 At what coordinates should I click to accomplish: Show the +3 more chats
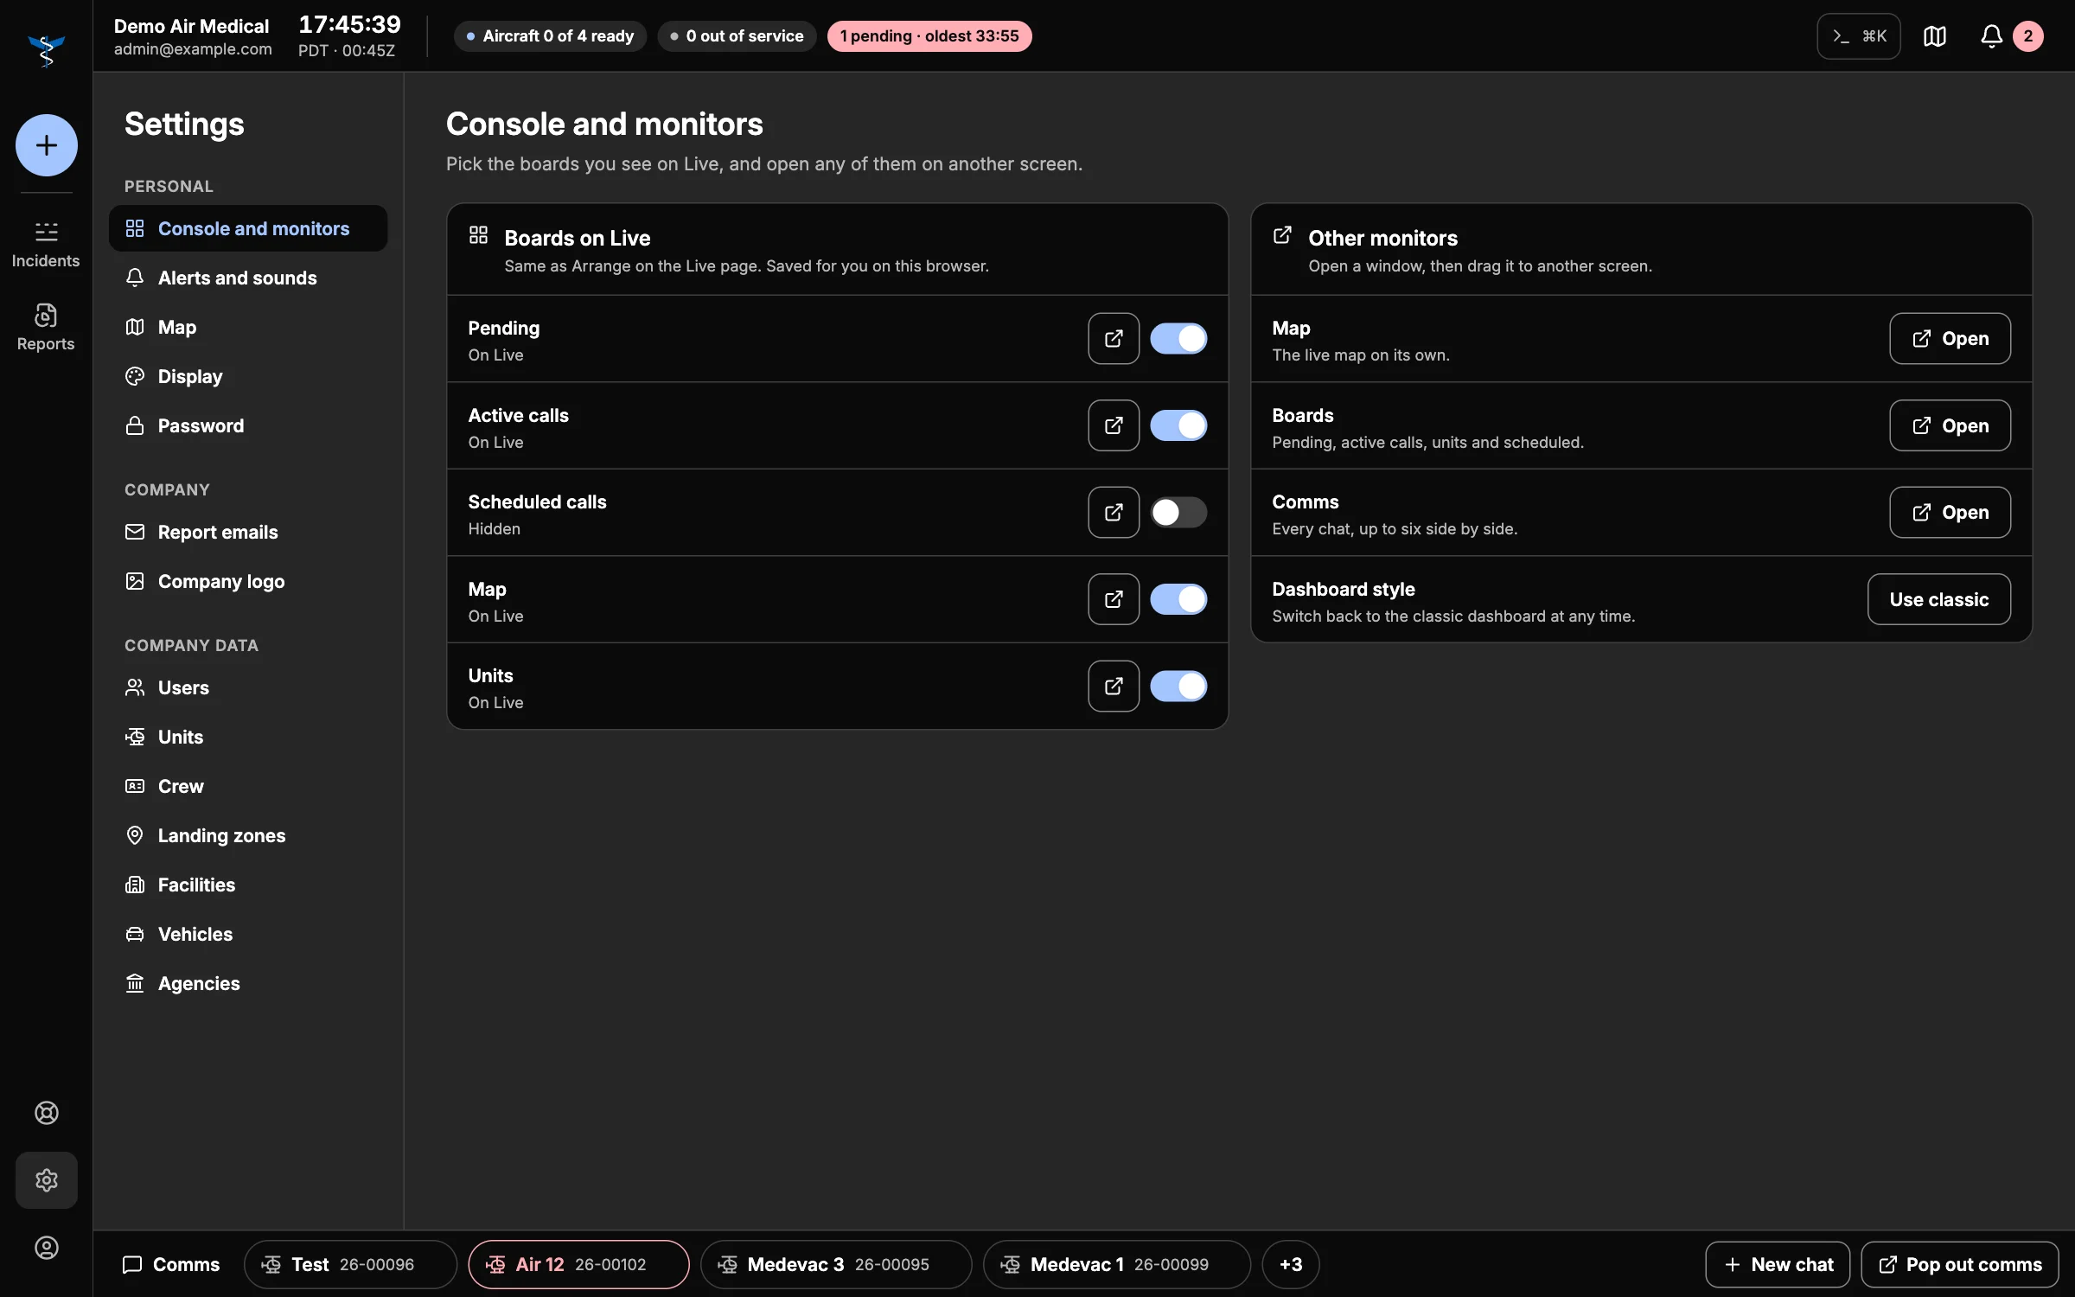click(1290, 1264)
